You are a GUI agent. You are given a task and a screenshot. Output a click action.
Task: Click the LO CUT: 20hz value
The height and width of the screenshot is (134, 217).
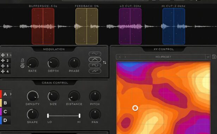pyautogui.click(x=130, y=6)
